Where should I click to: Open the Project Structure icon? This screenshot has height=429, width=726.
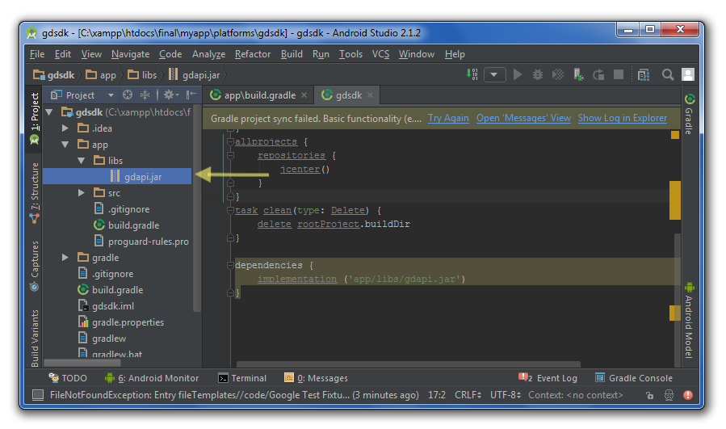click(643, 75)
